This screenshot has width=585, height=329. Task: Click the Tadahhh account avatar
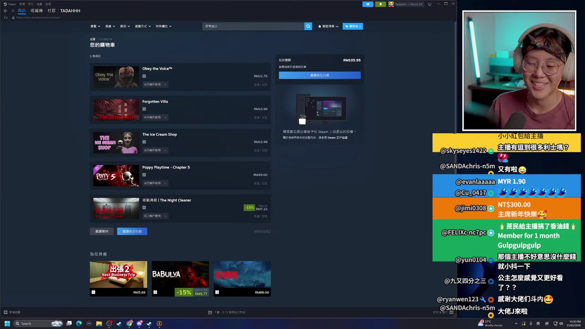tap(391, 4)
